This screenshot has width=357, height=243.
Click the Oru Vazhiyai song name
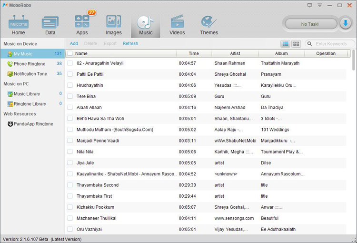click(89, 229)
